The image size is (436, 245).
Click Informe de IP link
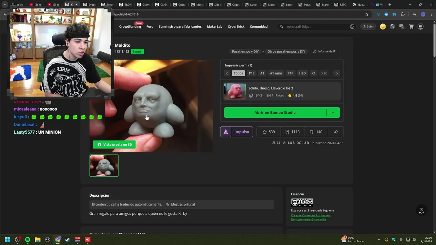point(324,52)
